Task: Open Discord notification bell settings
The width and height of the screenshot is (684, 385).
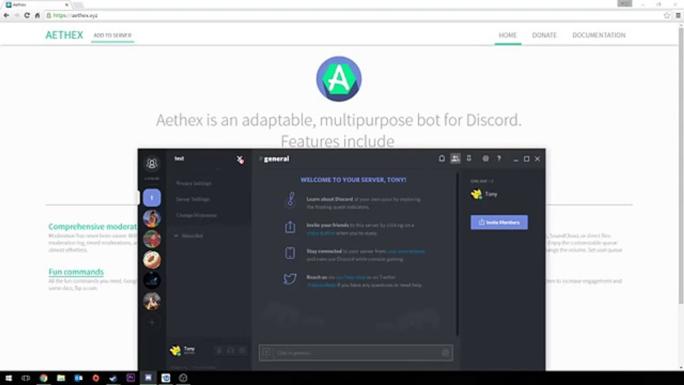Action: pos(442,159)
